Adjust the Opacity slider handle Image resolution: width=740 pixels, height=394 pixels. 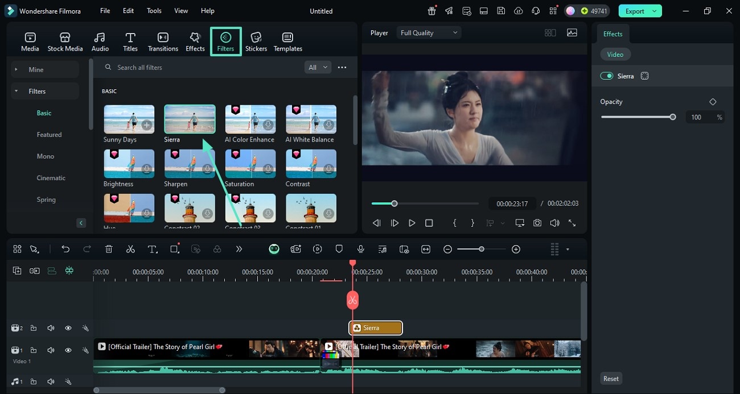(x=673, y=117)
